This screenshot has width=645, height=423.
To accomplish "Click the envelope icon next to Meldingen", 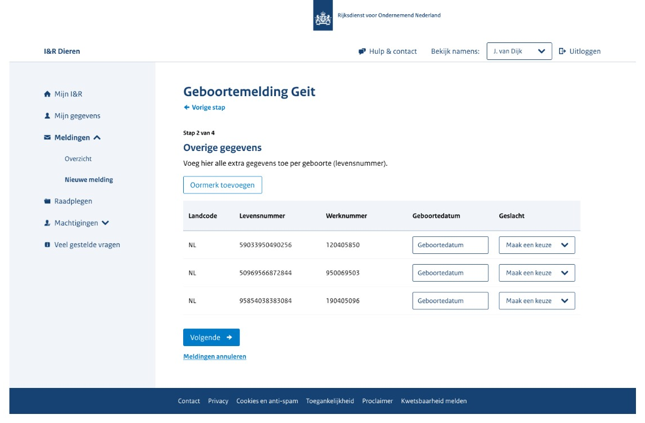I will [x=47, y=137].
